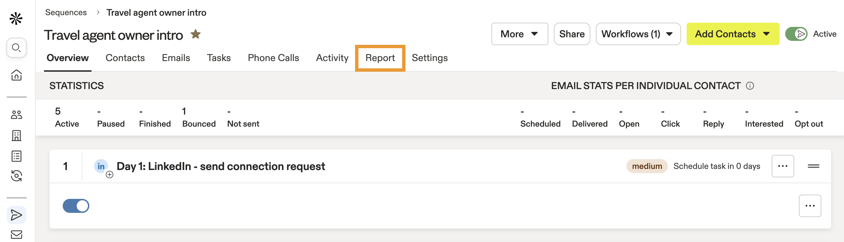Open Lists sidebar icon
Image resolution: width=844 pixels, height=242 pixels.
click(17, 156)
